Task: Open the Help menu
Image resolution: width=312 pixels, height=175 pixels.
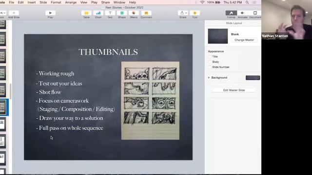Action: (133, 2)
